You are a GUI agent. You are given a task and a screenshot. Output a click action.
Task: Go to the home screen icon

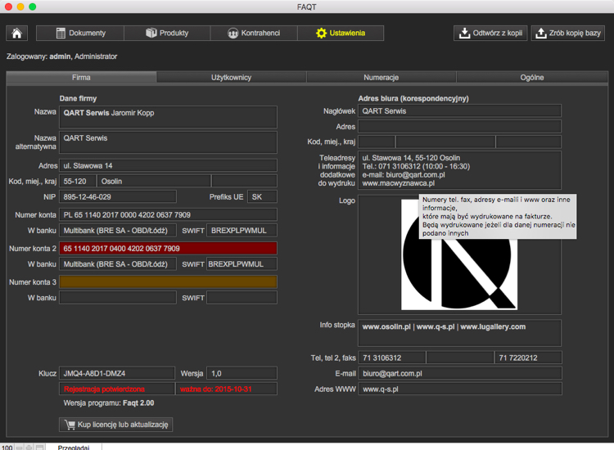[17, 34]
